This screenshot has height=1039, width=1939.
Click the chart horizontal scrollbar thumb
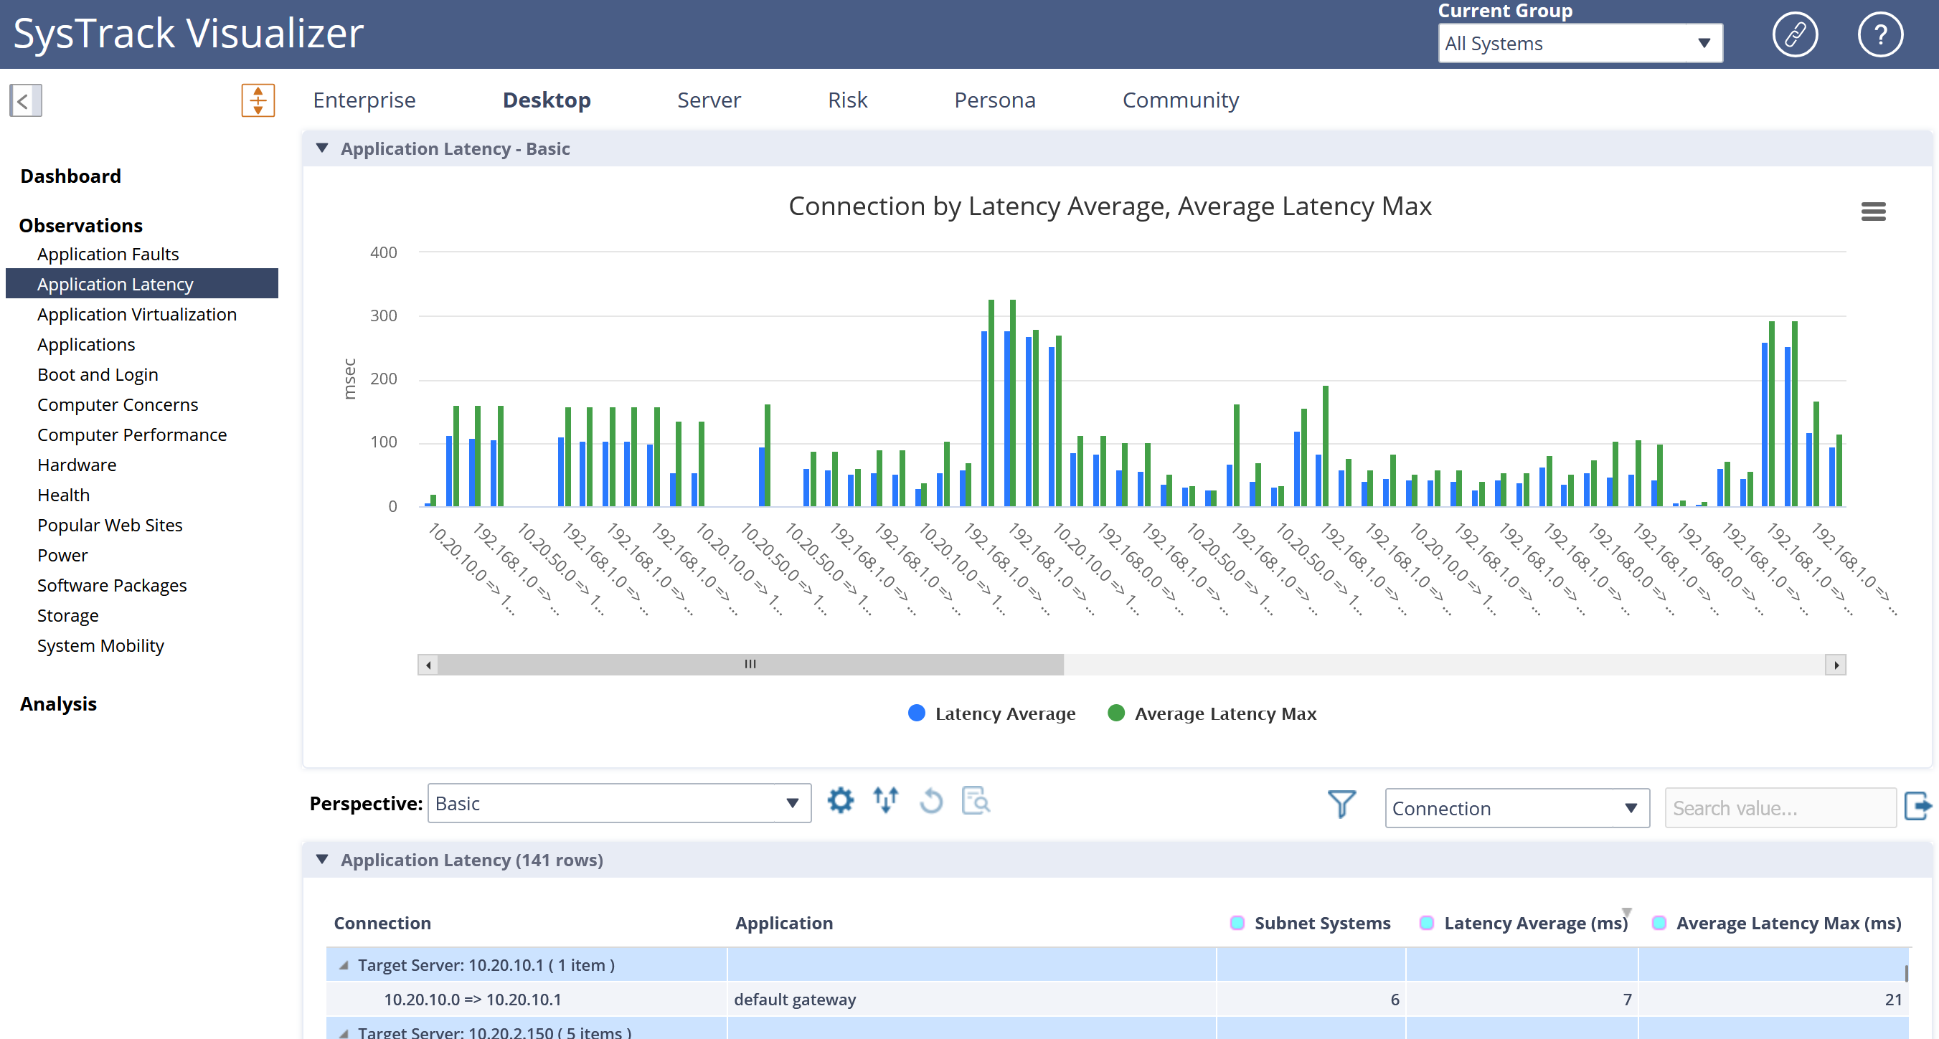[750, 664]
